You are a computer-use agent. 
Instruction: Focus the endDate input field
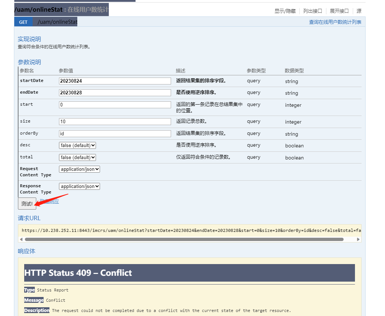(115, 93)
